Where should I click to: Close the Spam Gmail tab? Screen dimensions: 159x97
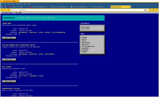coord(68,7)
